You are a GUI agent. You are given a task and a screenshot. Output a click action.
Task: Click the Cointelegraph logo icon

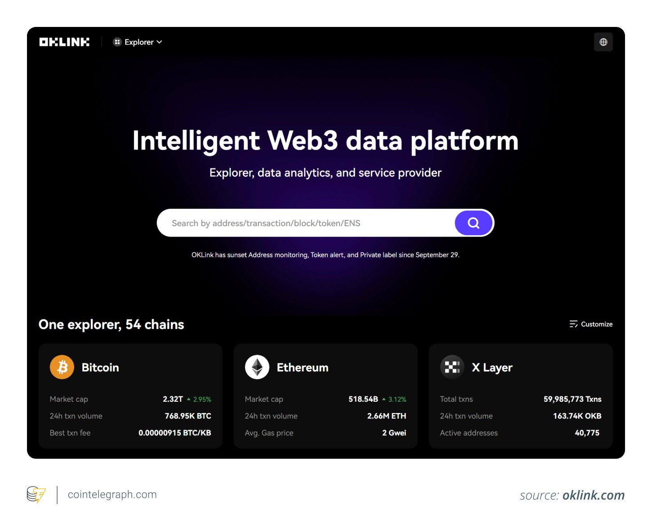coord(36,495)
